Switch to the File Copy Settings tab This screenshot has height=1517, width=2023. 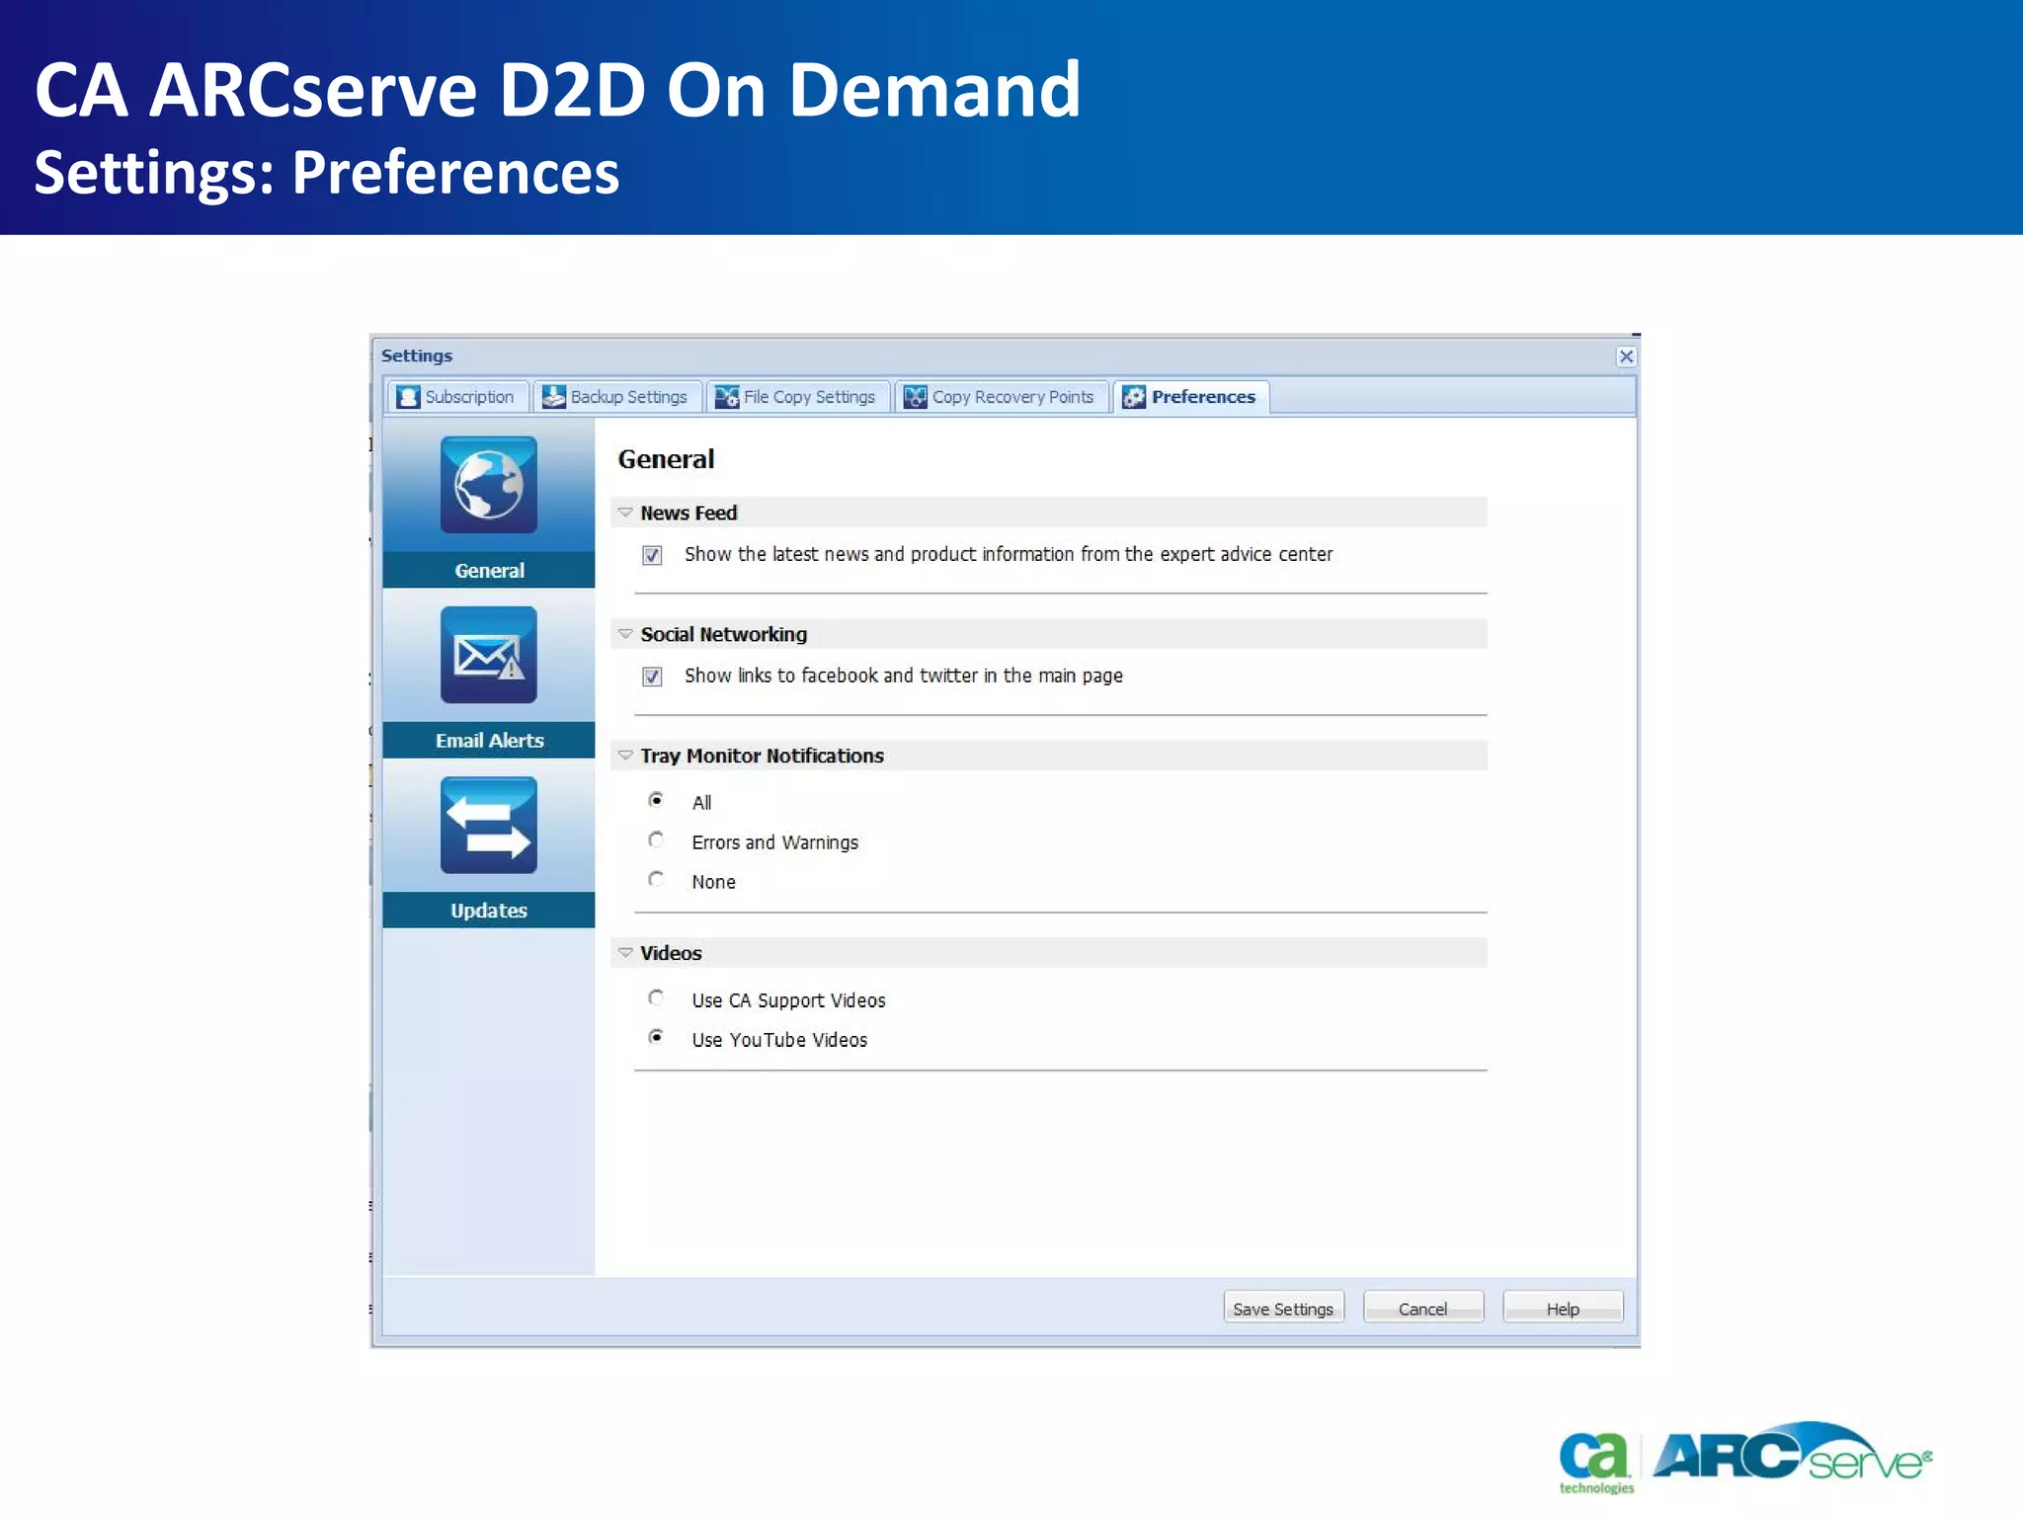pyautogui.click(x=798, y=397)
